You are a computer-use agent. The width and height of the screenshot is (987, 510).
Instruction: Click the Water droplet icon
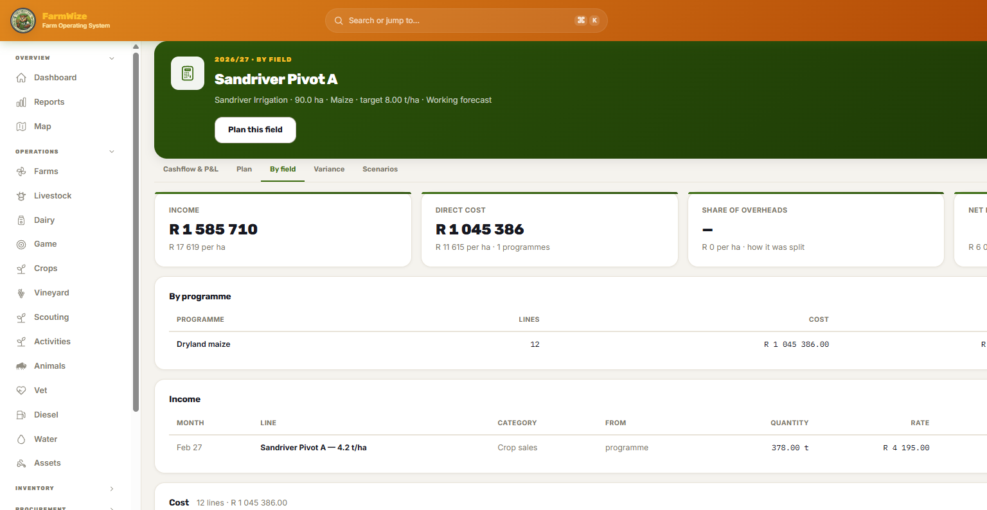click(x=21, y=439)
